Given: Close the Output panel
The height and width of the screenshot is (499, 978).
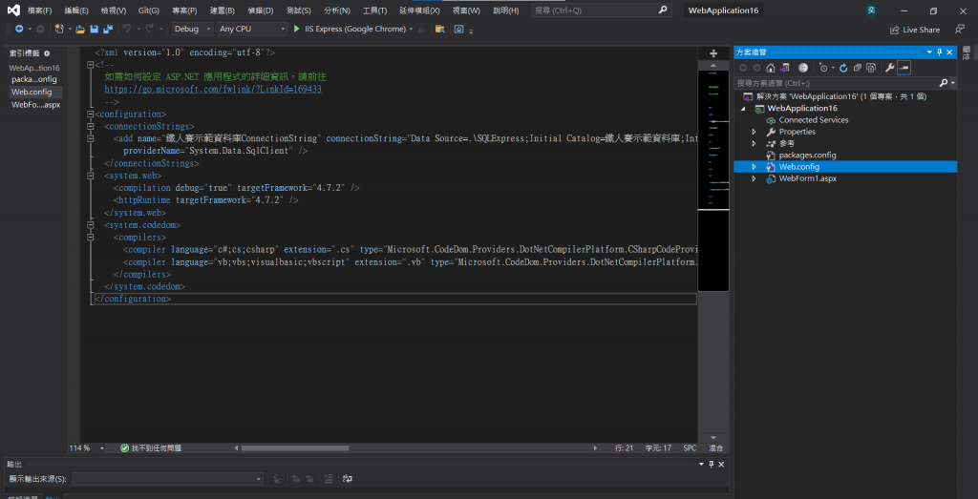Looking at the screenshot, I should tap(722, 464).
